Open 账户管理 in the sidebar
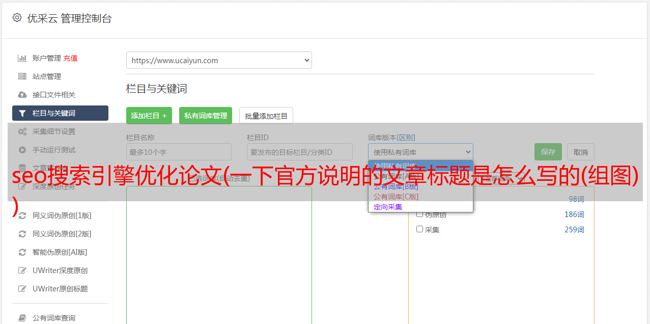Screen dimensions: 650x324 pos(47,58)
